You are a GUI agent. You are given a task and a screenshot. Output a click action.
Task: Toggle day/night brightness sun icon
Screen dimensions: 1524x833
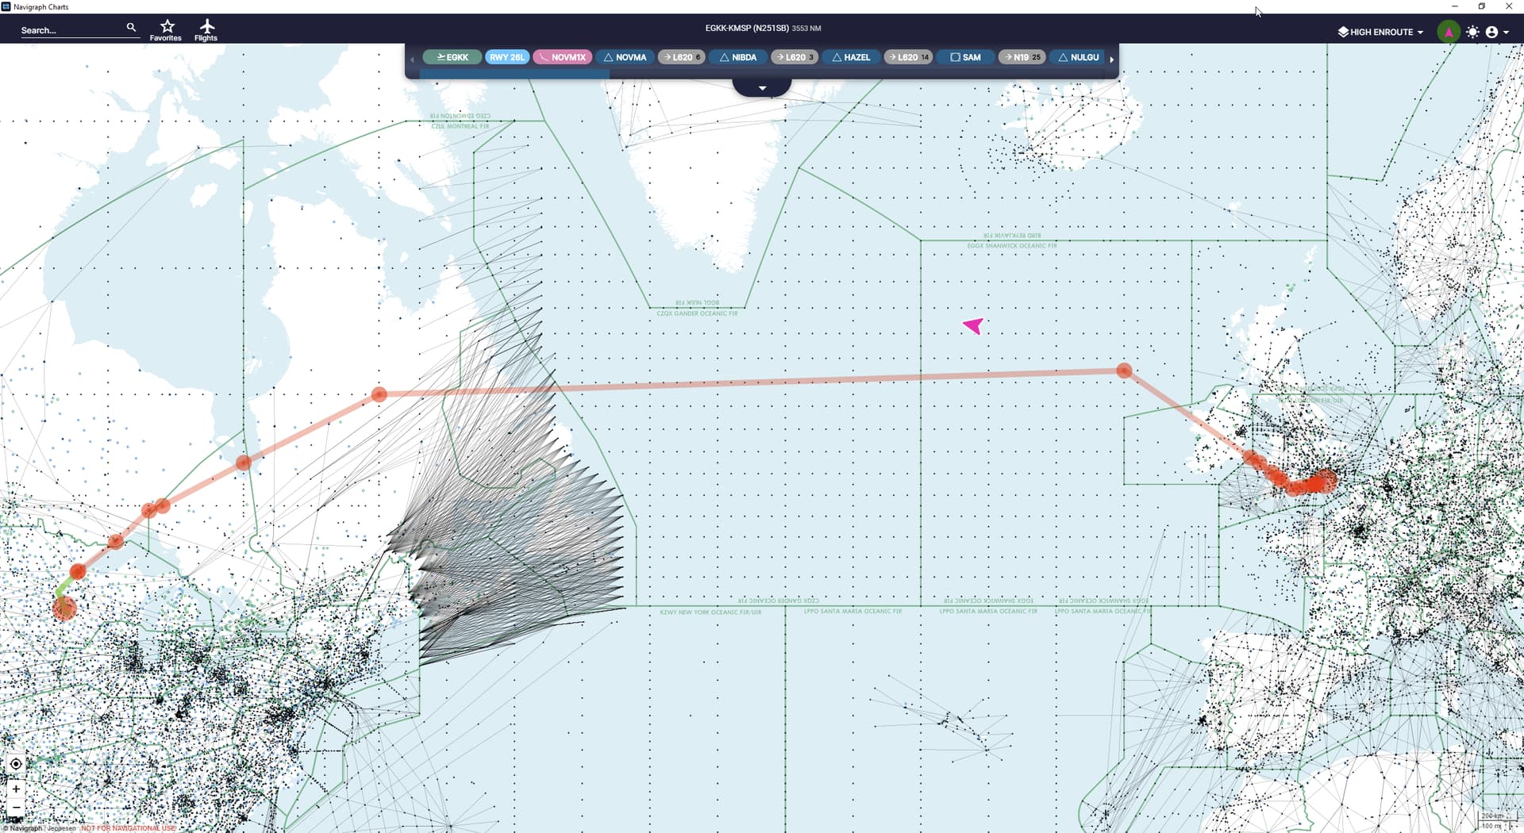tap(1473, 32)
